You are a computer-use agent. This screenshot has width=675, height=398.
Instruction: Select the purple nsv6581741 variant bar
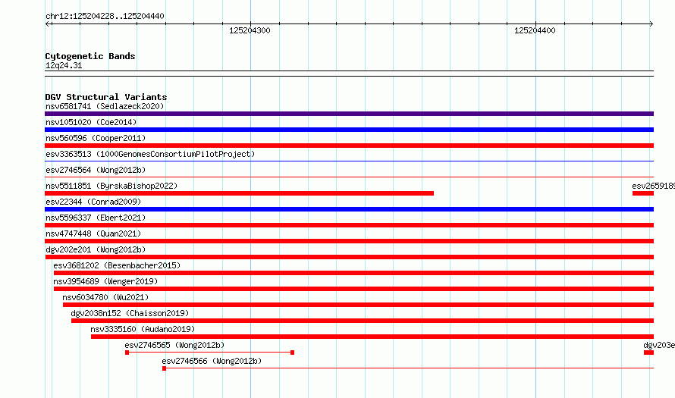[x=349, y=114]
